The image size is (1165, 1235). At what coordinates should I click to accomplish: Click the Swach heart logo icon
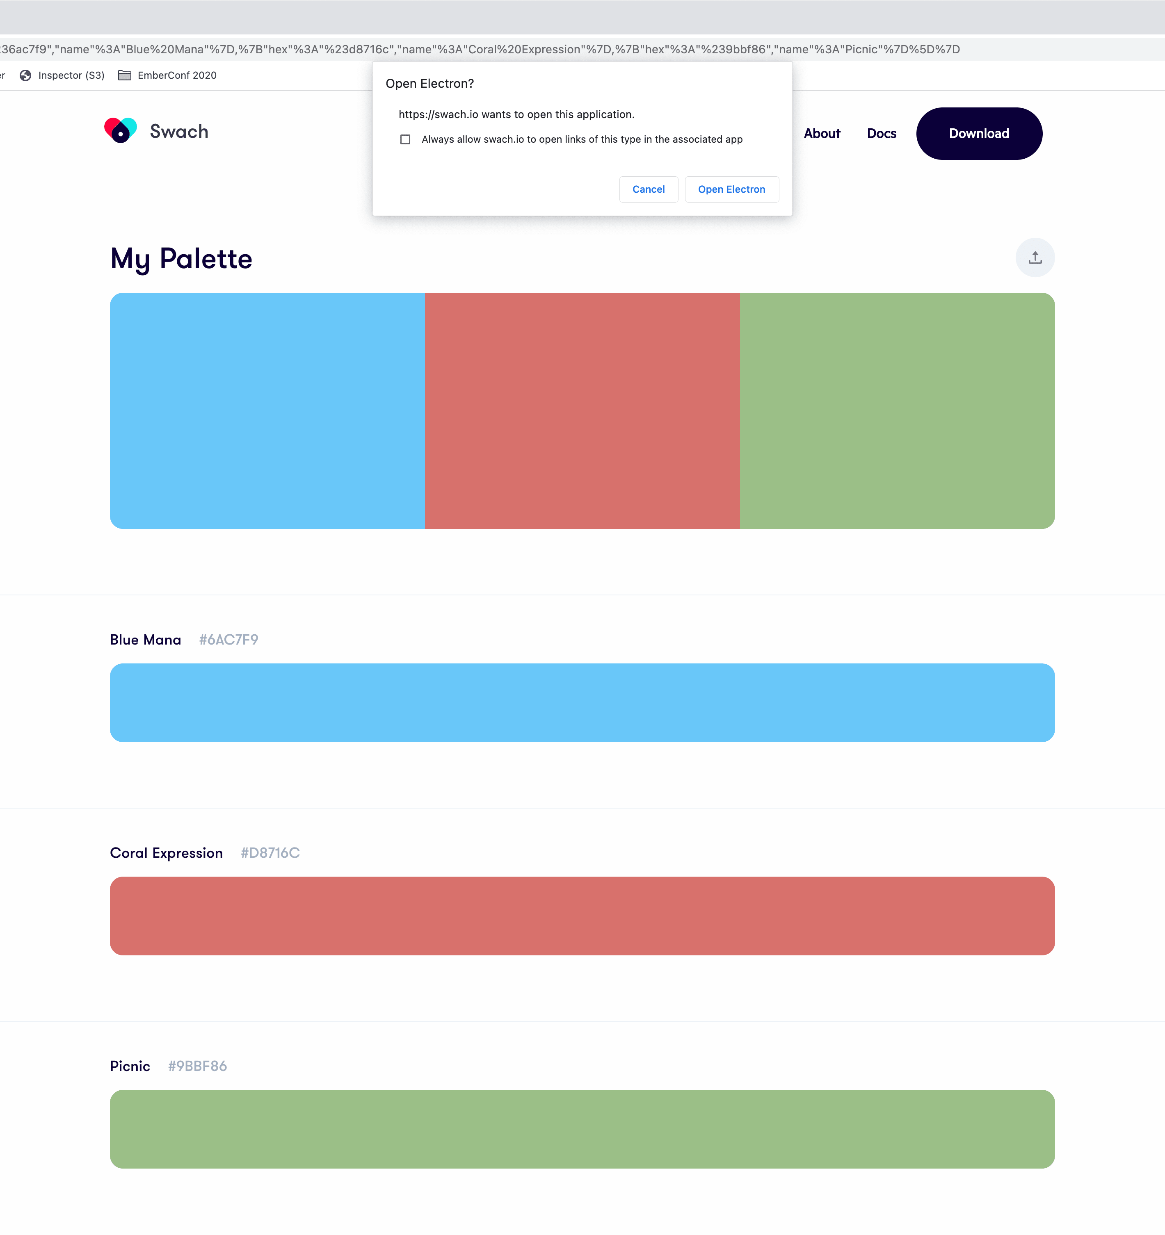121,130
